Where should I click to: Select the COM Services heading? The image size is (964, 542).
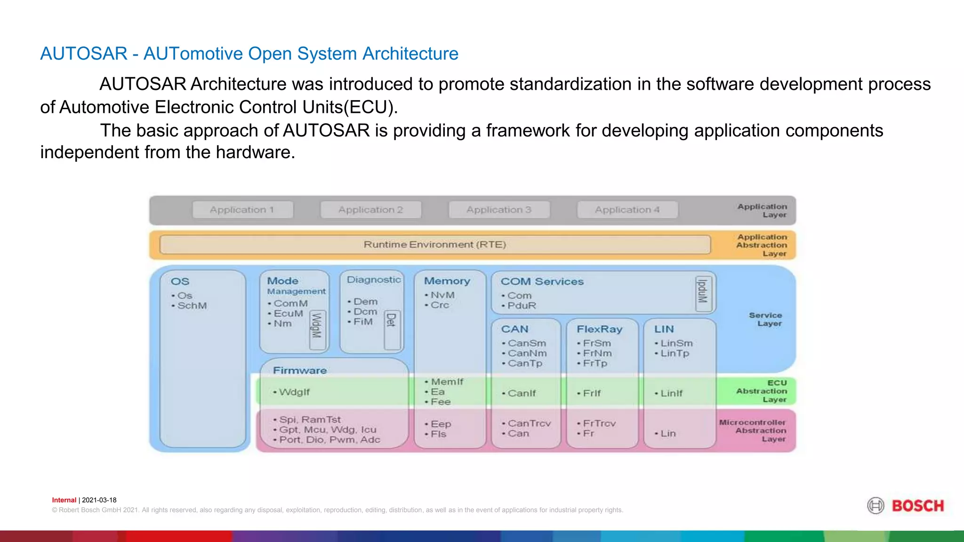coord(542,281)
